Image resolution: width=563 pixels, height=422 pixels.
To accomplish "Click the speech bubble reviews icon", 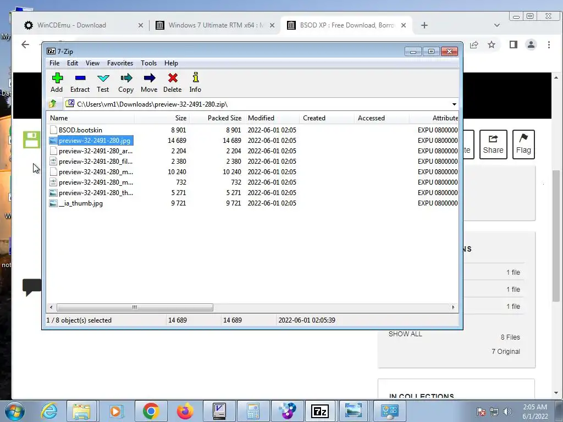I will pyautogui.click(x=32, y=287).
